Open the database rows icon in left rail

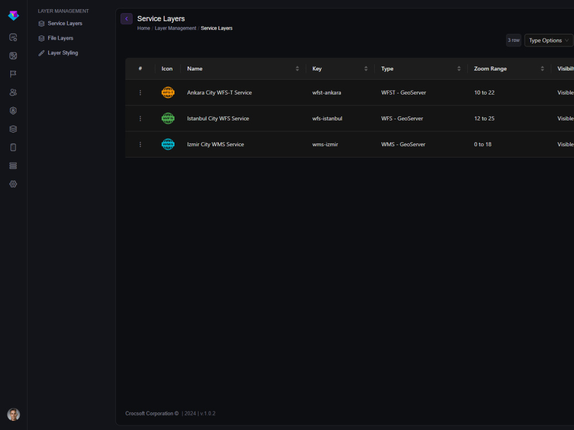pyautogui.click(x=13, y=166)
